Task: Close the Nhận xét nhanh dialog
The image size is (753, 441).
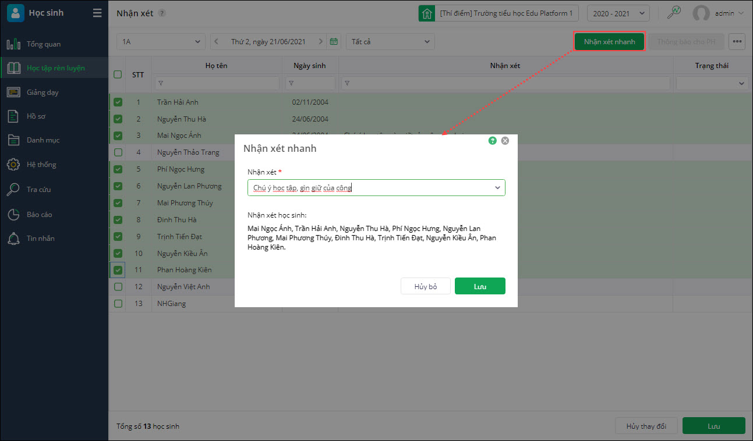Action: click(x=505, y=141)
